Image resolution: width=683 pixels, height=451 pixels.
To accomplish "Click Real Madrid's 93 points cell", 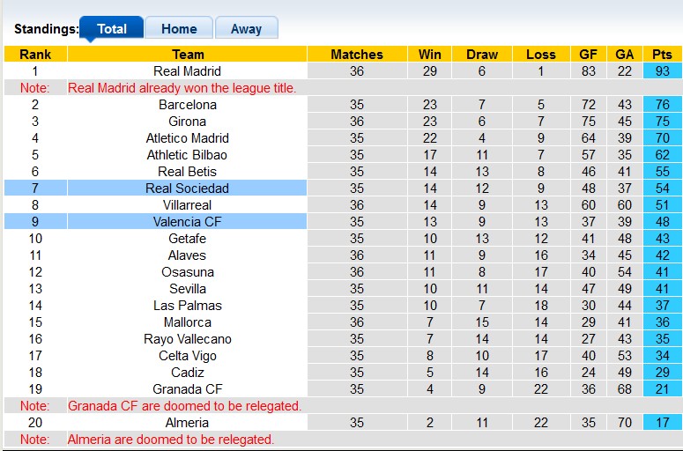I will [662, 71].
